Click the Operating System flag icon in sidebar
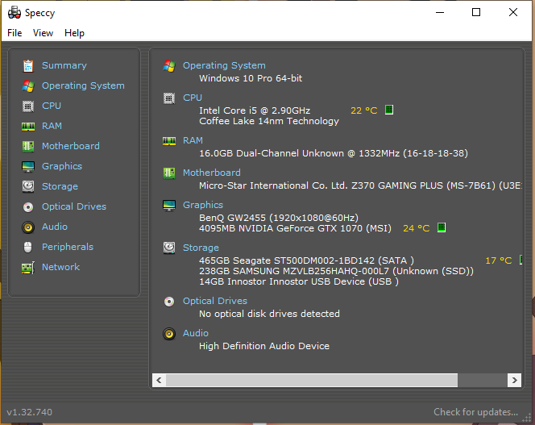Image resolution: width=535 pixels, height=425 pixels. pyautogui.click(x=28, y=85)
